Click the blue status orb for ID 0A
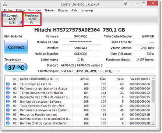The image size is (162, 133). coord(8,119)
